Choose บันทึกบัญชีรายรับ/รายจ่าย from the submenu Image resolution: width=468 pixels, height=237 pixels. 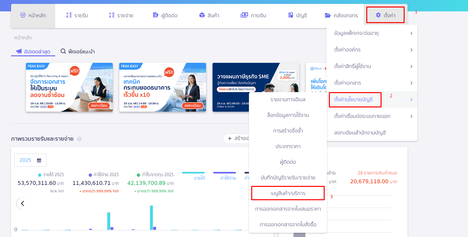click(x=288, y=178)
